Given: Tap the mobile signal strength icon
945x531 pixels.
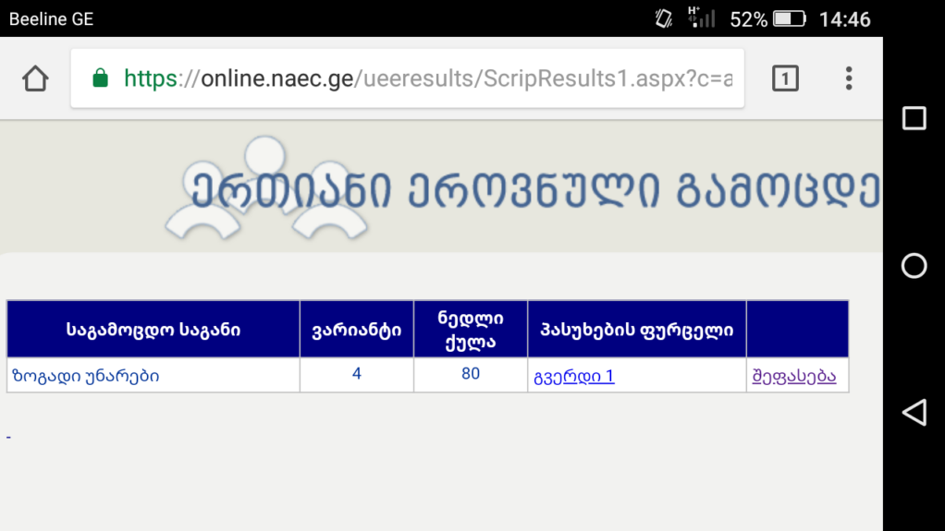Looking at the screenshot, I should click(702, 18).
